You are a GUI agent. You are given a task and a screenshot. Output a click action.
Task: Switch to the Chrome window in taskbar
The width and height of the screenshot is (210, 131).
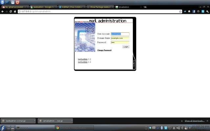pyautogui.click(x=74, y=128)
